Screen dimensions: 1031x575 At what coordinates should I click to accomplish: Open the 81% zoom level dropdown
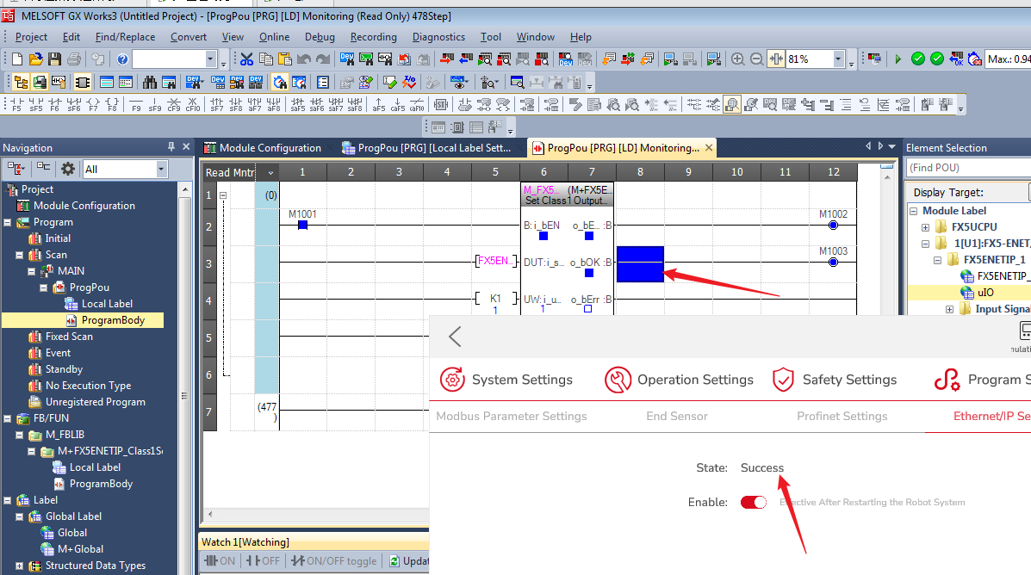coord(838,59)
